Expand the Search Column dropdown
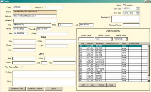 pyautogui.click(x=112, y=39)
